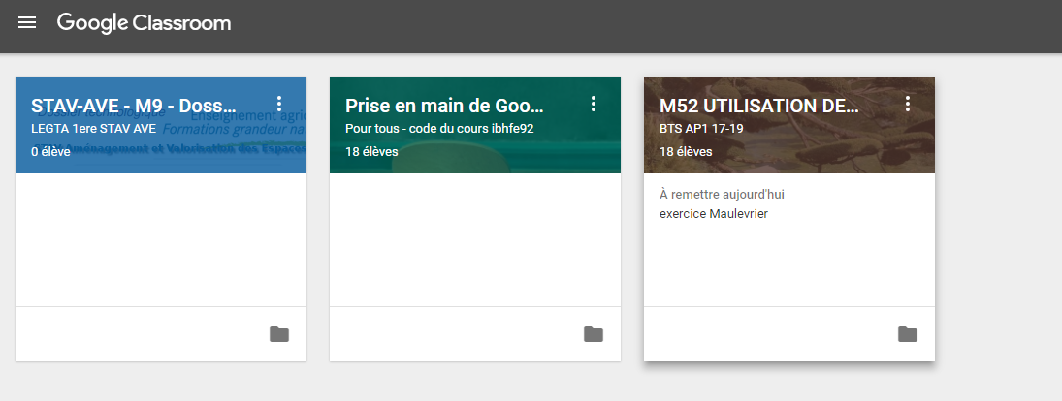Open Drive folder for STAV-AVE course
The image size is (1062, 401).
279,334
